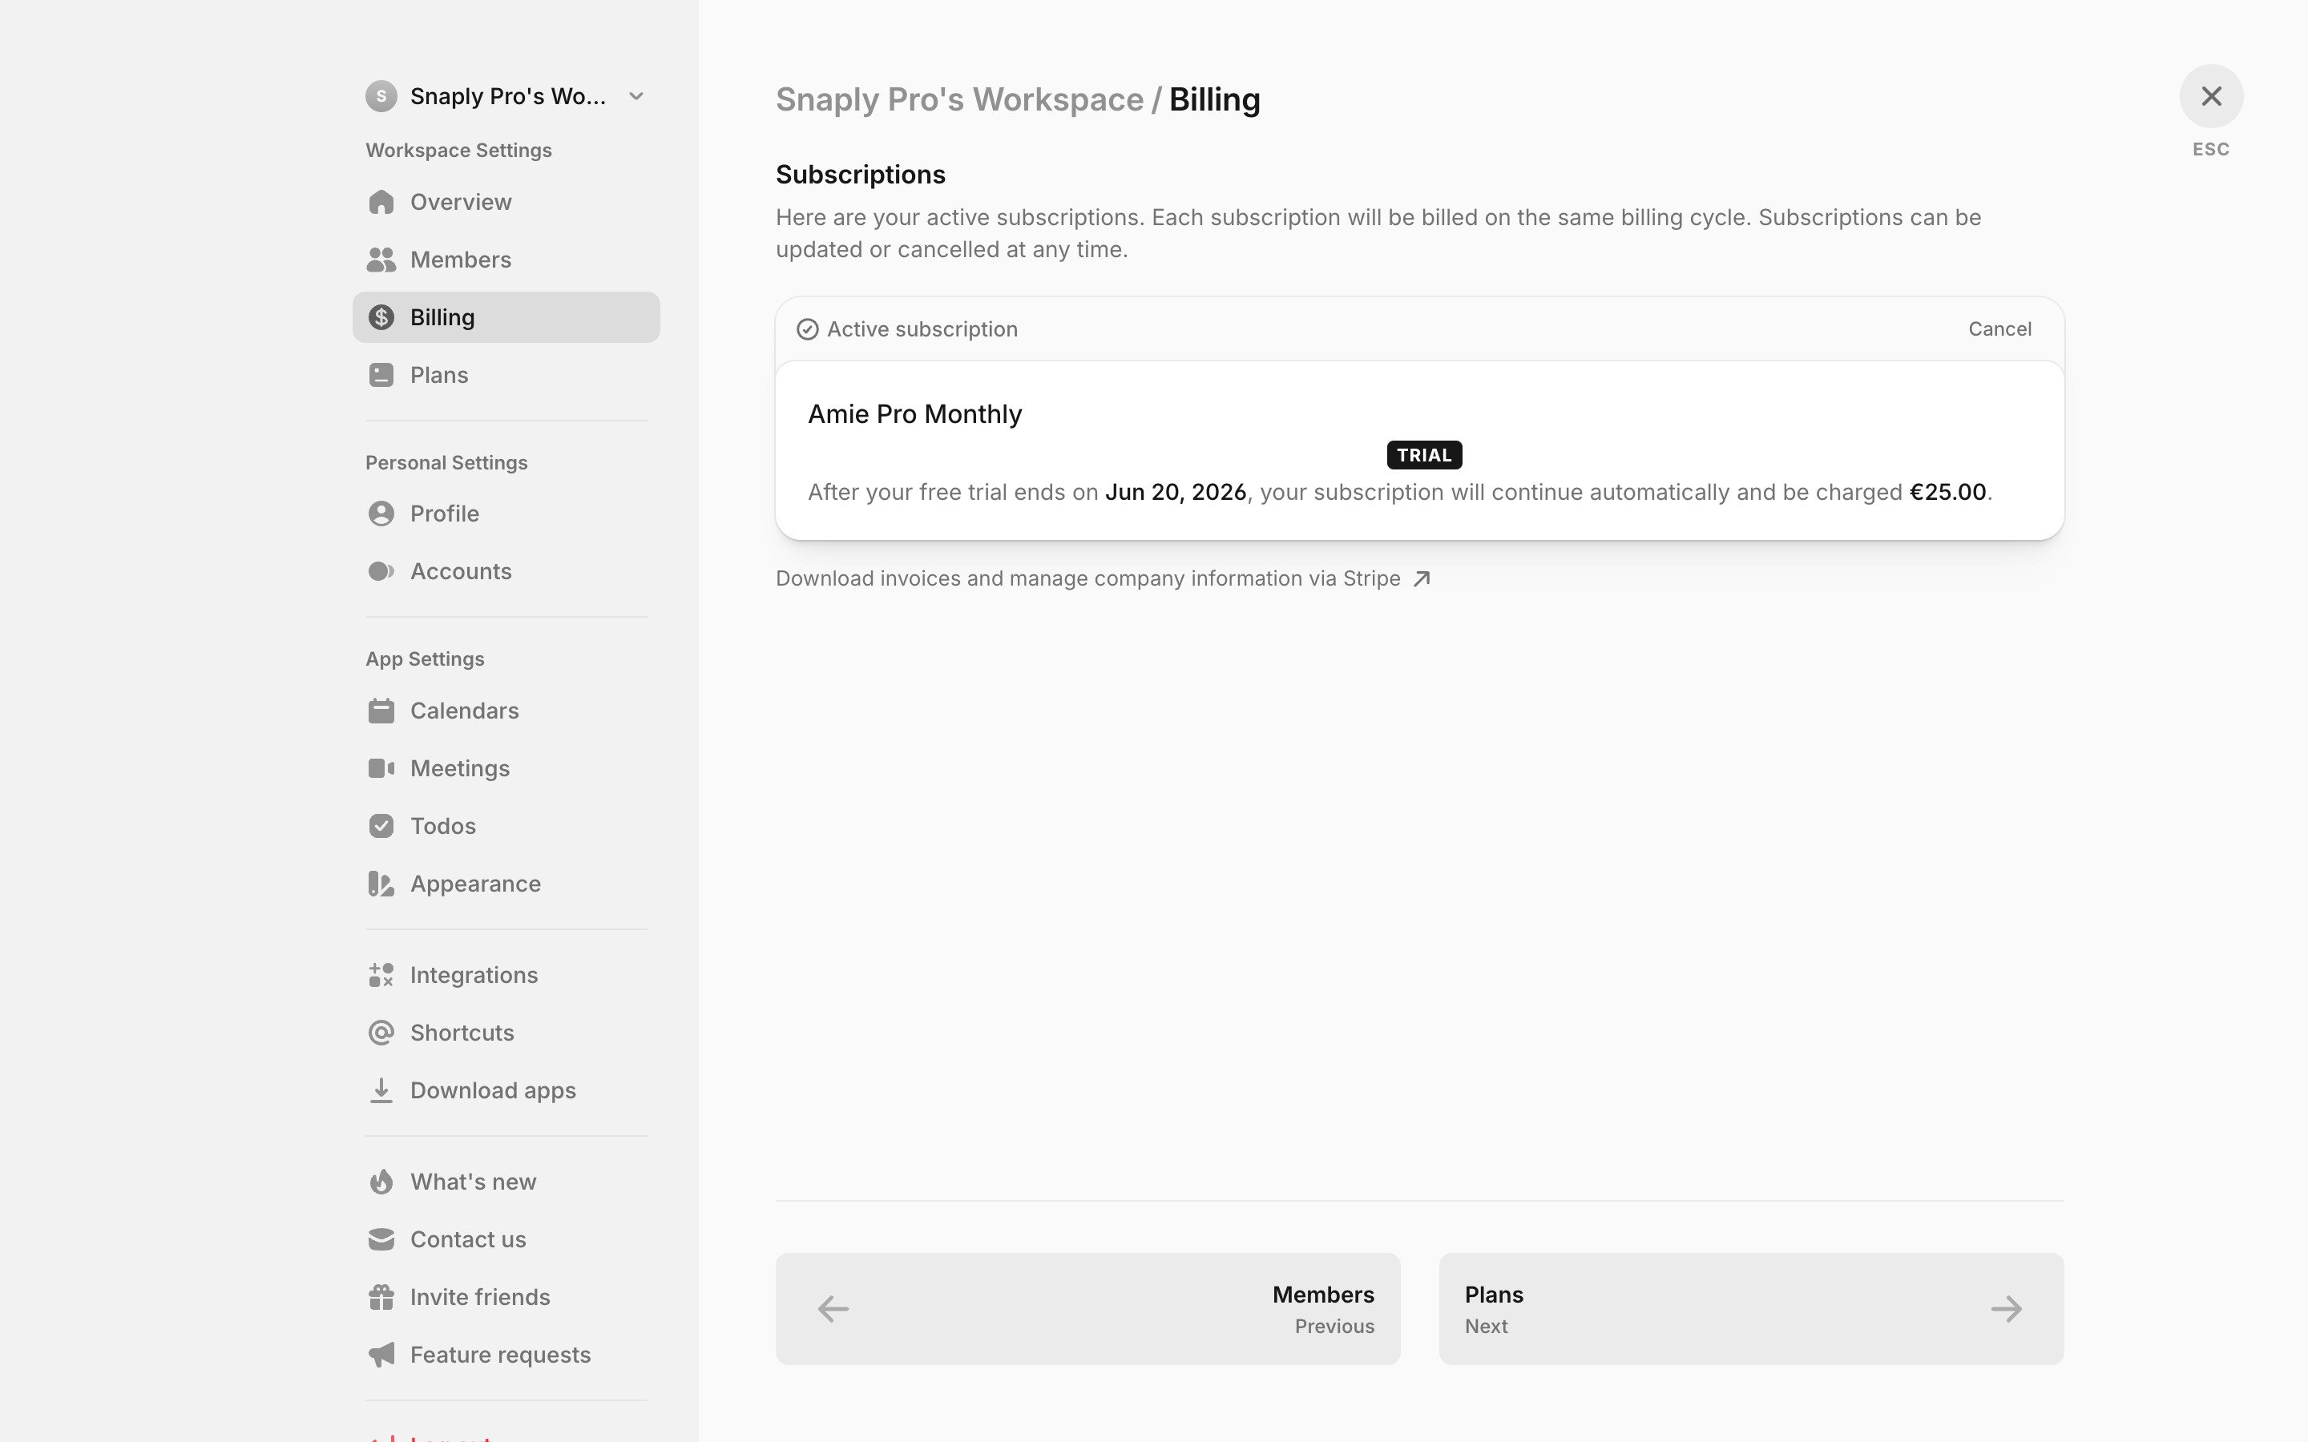Viewport: 2308px width, 1442px height.
Task: Open the Meetings settings page
Action: (506, 767)
